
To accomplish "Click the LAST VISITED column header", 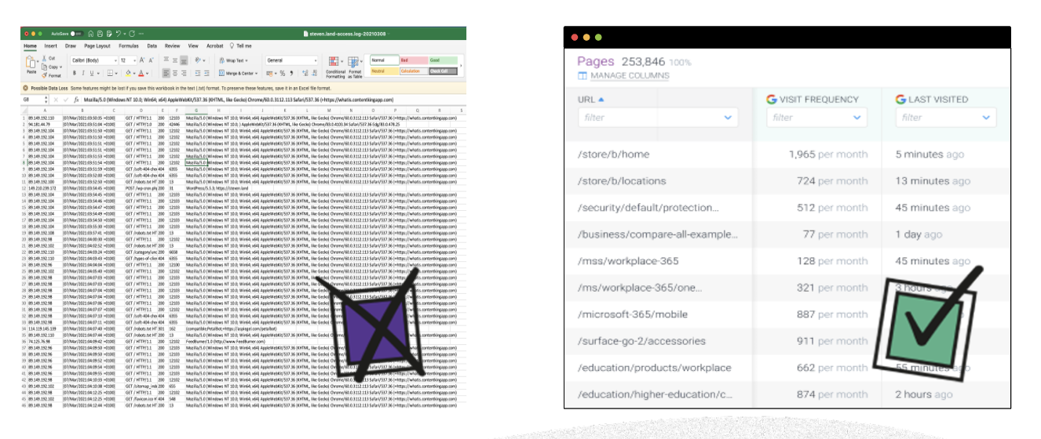I will coord(932,99).
